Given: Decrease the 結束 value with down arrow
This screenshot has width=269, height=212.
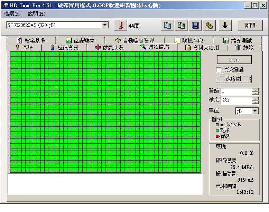Looking at the screenshot, I should coord(255,102).
